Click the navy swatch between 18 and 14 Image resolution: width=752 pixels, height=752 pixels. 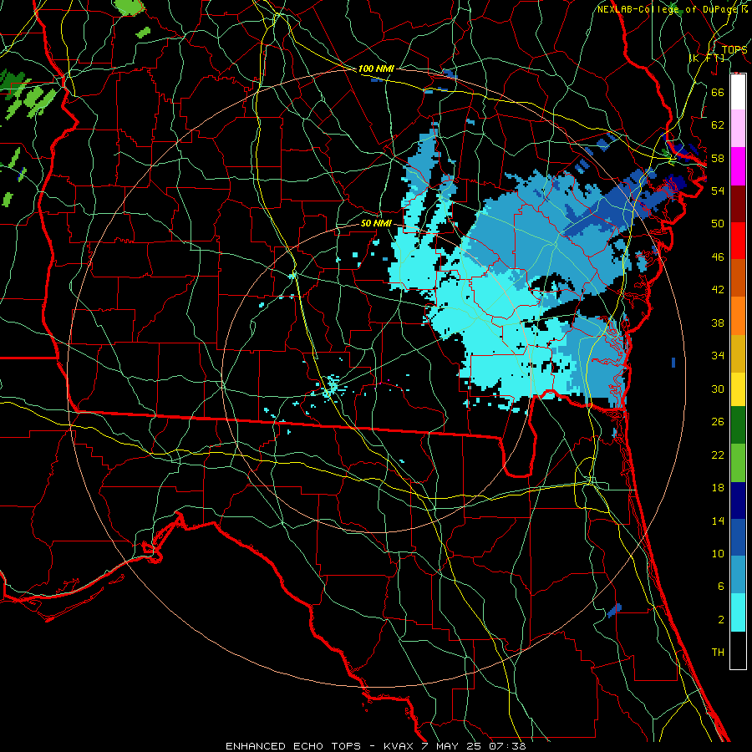tap(738, 500)
